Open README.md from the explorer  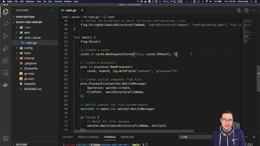point(32,89)
